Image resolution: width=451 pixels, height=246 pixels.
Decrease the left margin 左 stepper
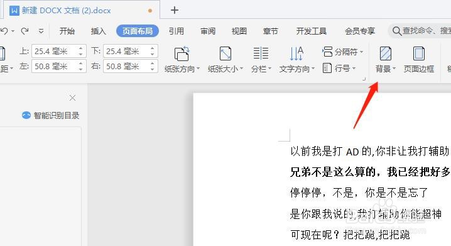(x=81, y=69)
